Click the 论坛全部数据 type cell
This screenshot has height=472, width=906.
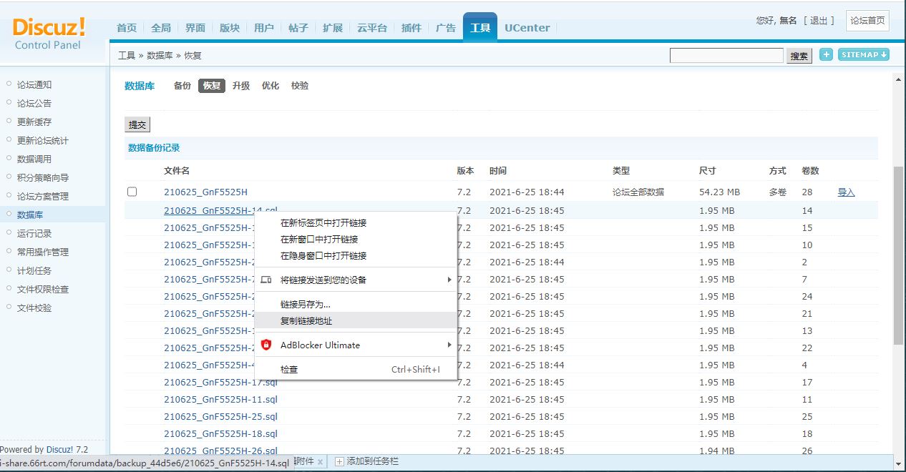(x=638, y=192)
